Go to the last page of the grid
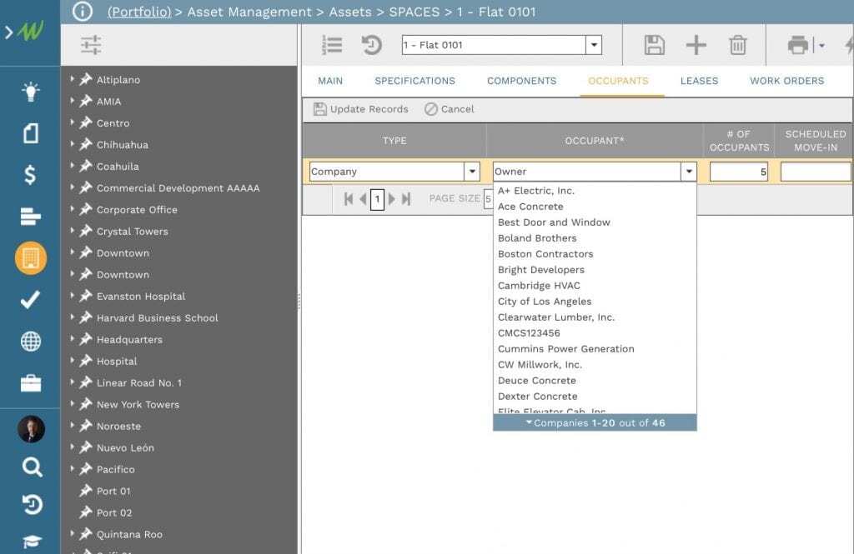This screenshot has height=554, width=854. pos(406,199)
